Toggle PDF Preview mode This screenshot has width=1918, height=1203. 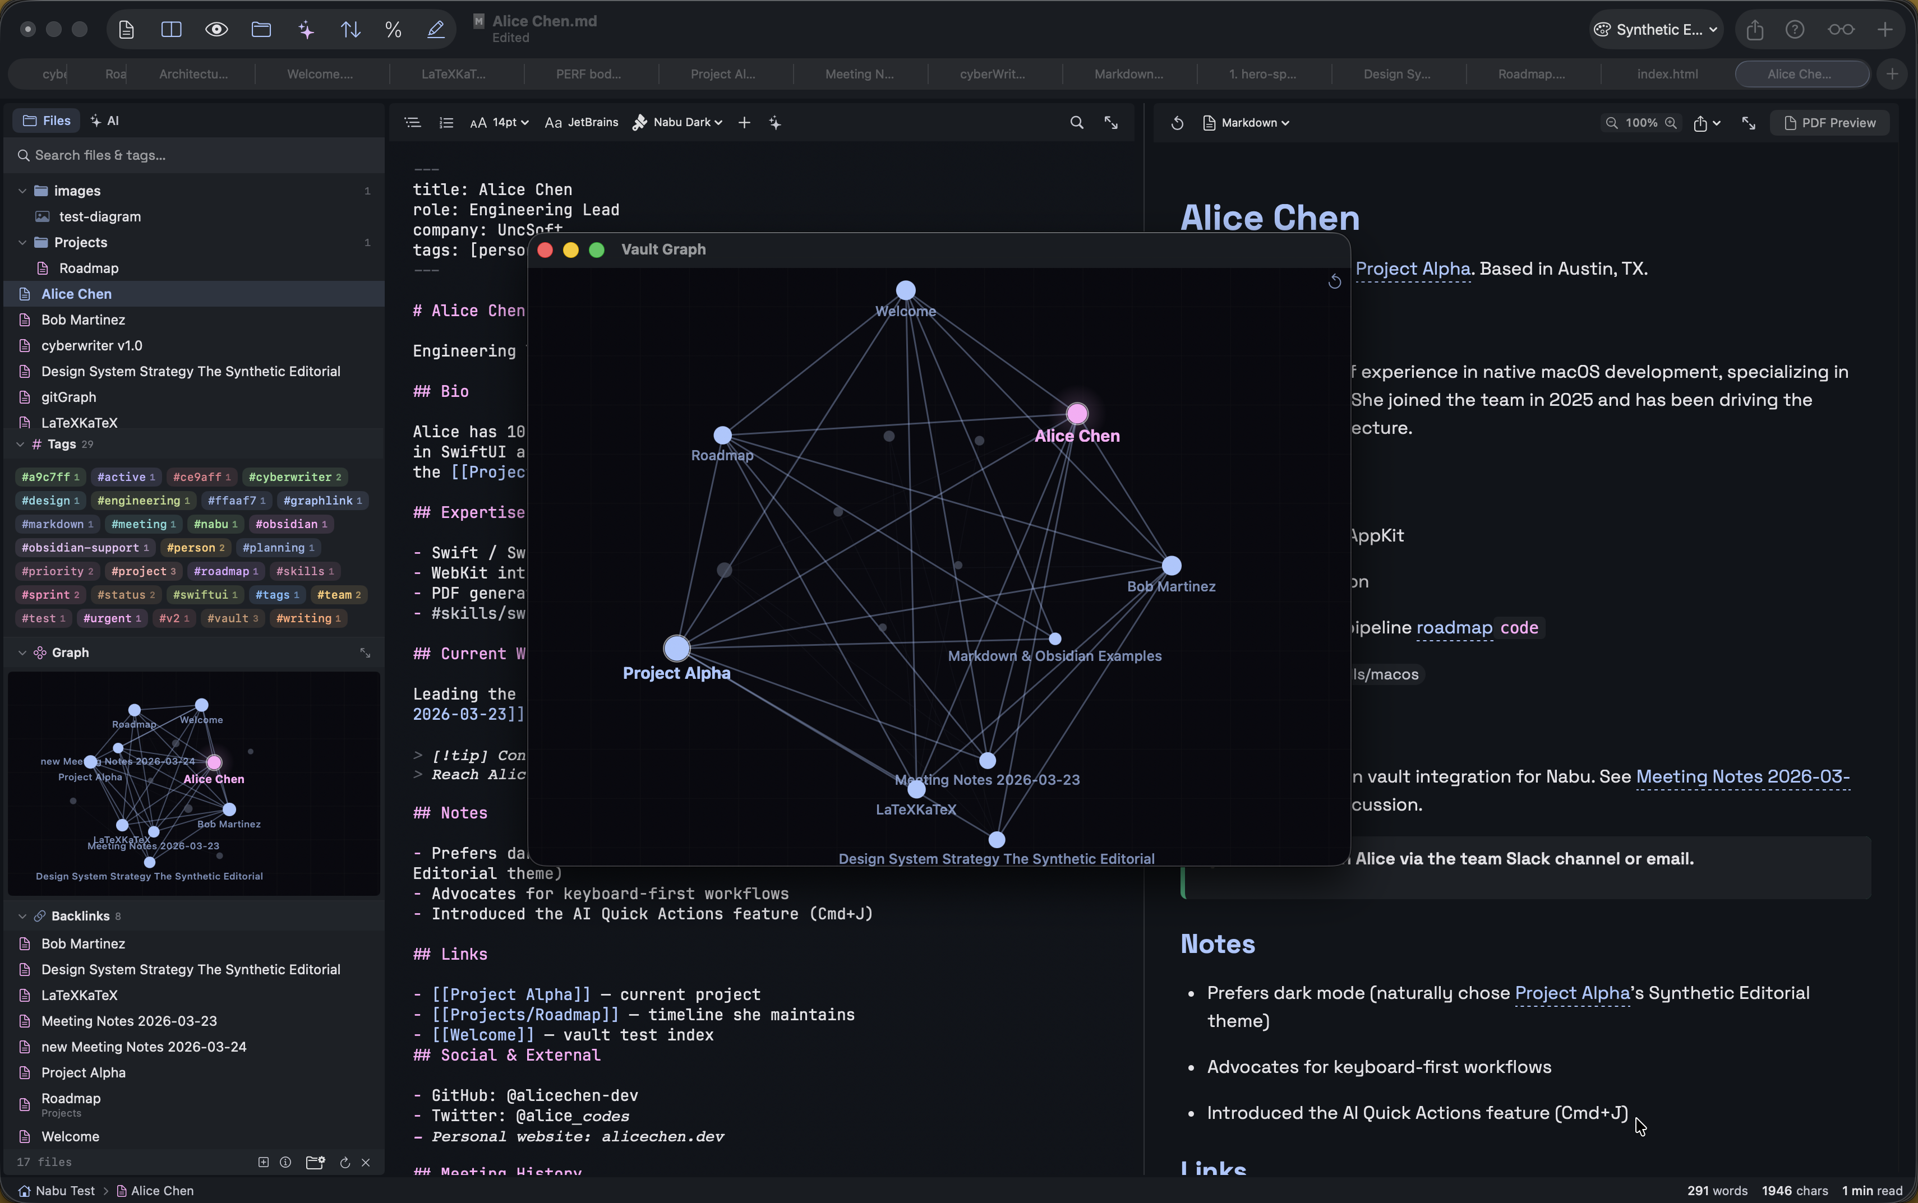(x=1831, y=123)
